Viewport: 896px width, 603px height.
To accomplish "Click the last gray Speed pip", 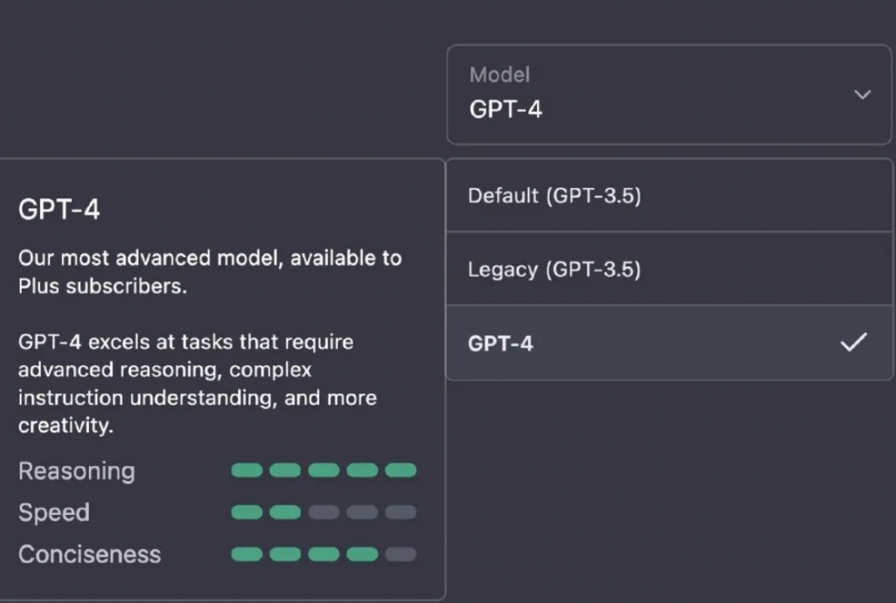I will point(401,513).
